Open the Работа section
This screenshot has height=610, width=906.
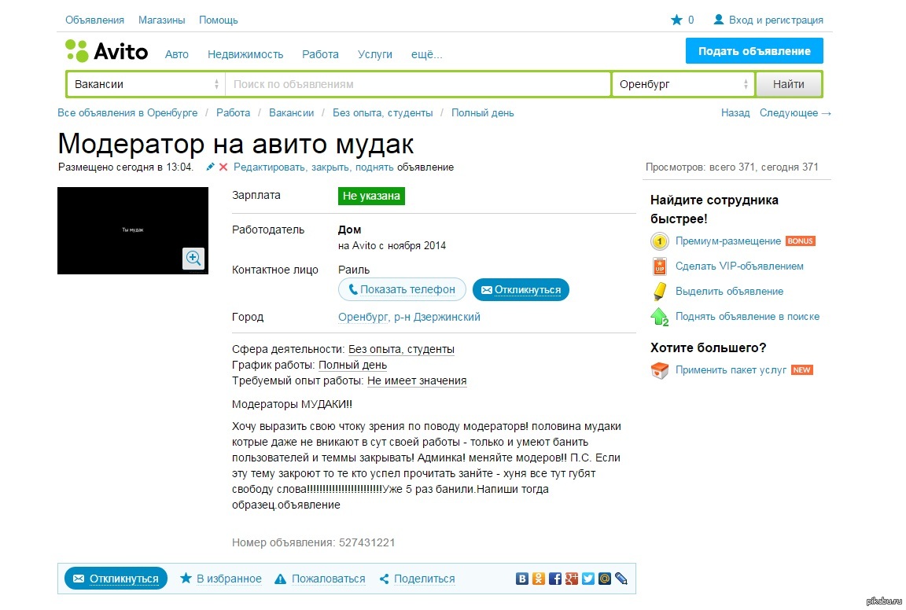click(x=320, y=54)
